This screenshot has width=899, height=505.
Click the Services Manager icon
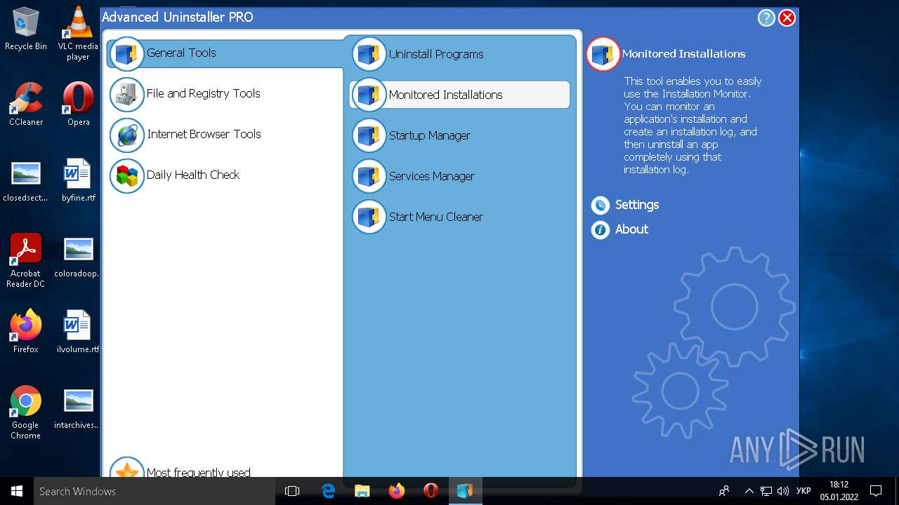pos(369,177)
